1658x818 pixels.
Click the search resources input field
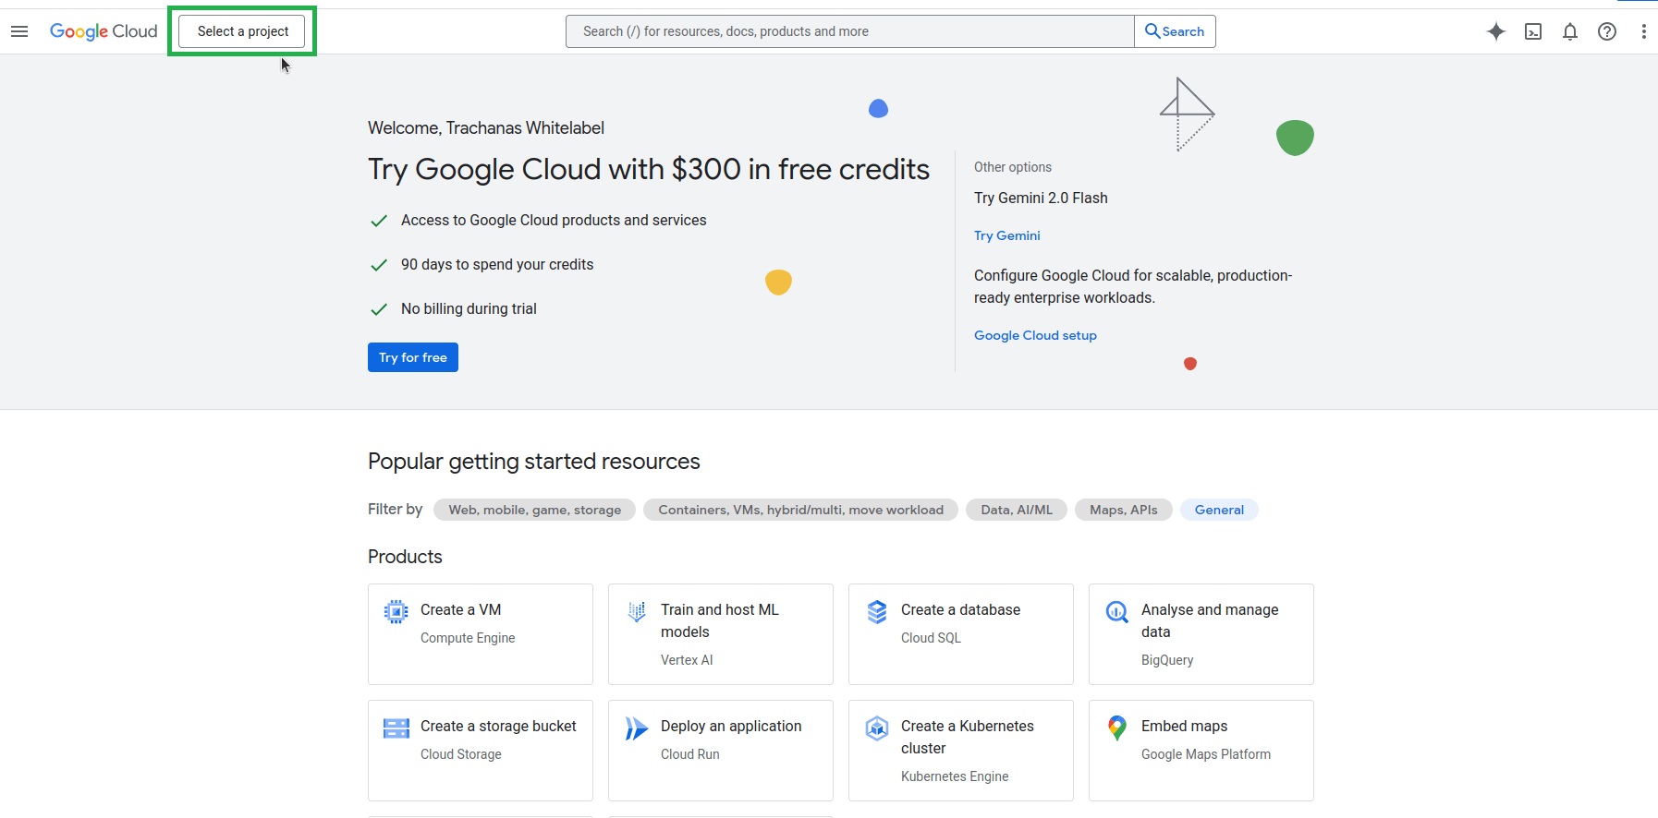[849, 31]
